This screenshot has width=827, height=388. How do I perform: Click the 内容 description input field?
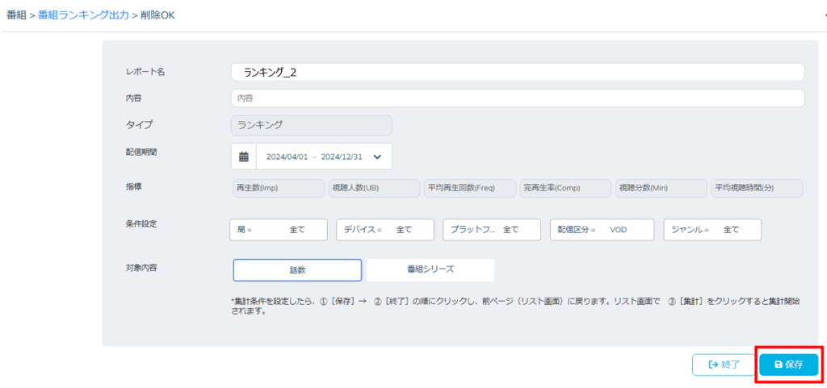[517, 98]
